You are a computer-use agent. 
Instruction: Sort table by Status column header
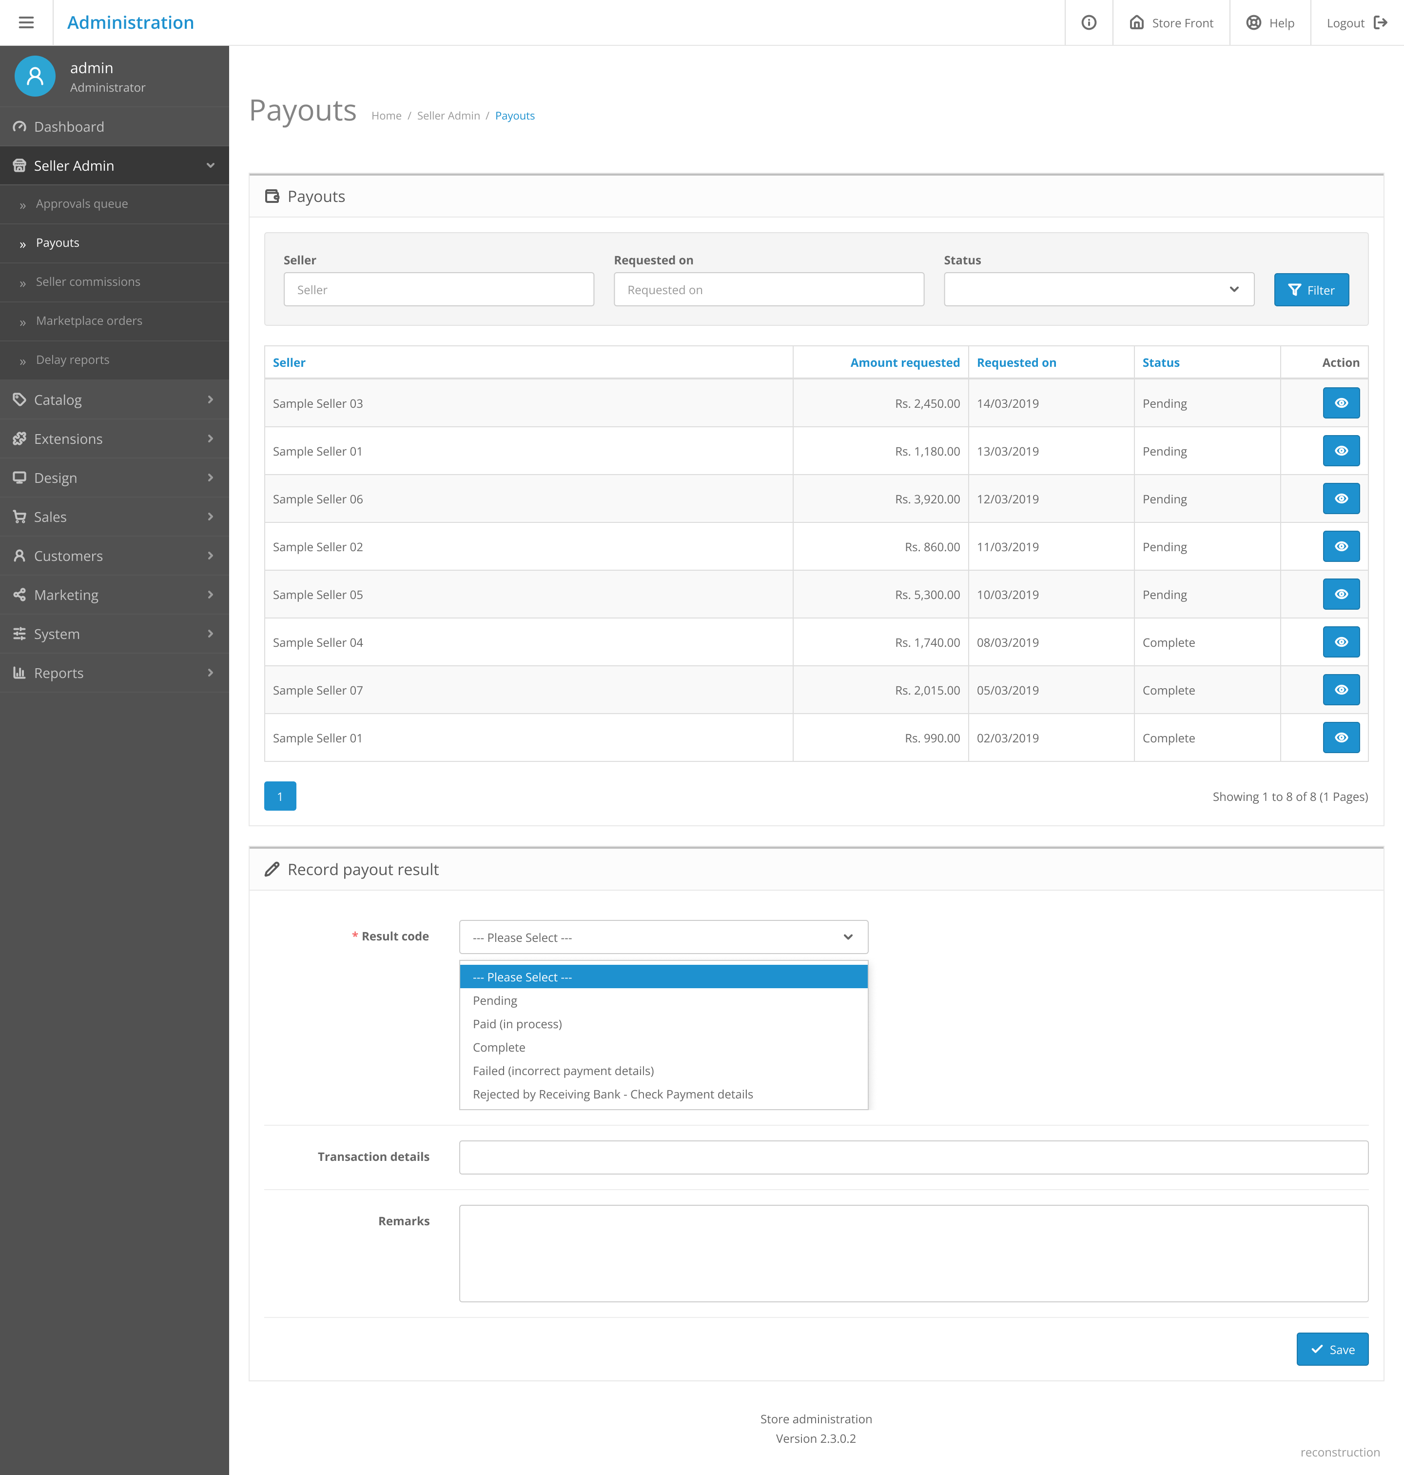tap(1161, 362)
